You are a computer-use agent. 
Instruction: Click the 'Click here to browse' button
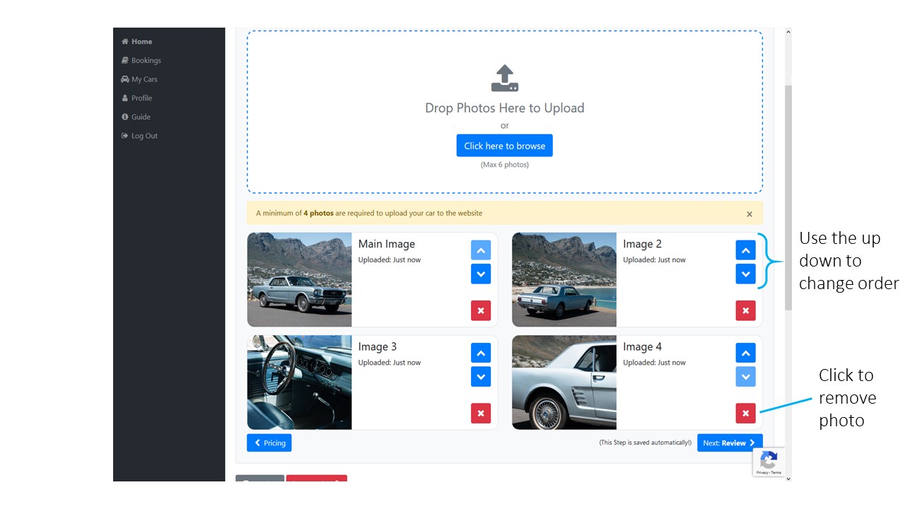pyautogui.click(x=505, y=146)
